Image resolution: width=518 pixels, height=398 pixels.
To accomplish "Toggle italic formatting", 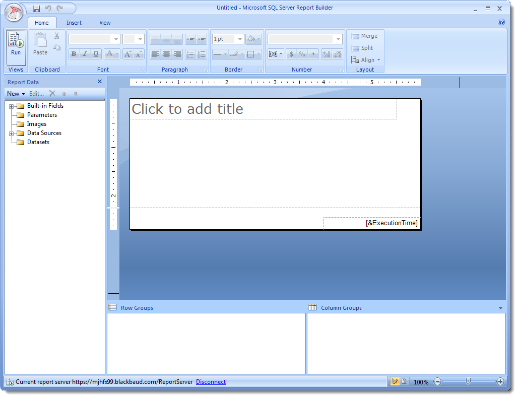I will click(x=85, y=54).
